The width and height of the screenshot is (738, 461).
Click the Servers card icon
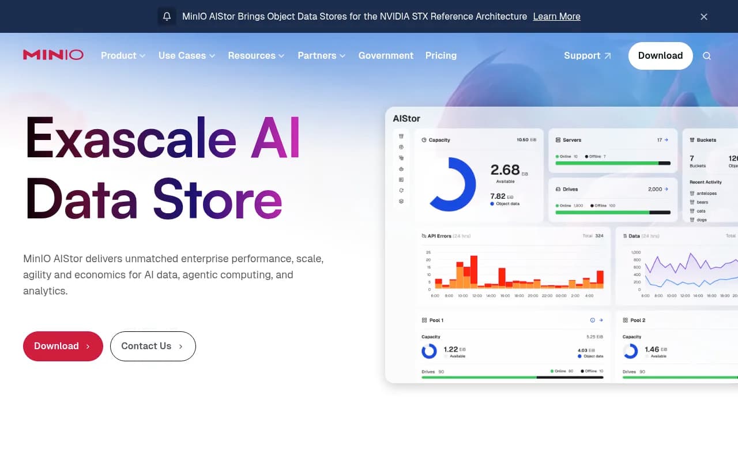tap(558, 140)
